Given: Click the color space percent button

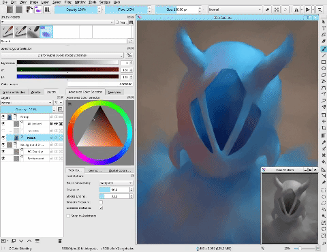Looking at the screenshot, I should 129,55.
